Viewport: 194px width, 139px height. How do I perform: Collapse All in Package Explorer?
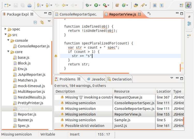[x=35, y=23]
